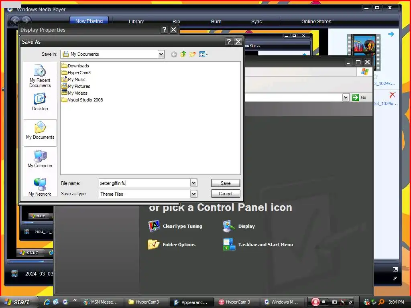
Task: Expand the Save as type dropdown
Action: pos(193,194)
